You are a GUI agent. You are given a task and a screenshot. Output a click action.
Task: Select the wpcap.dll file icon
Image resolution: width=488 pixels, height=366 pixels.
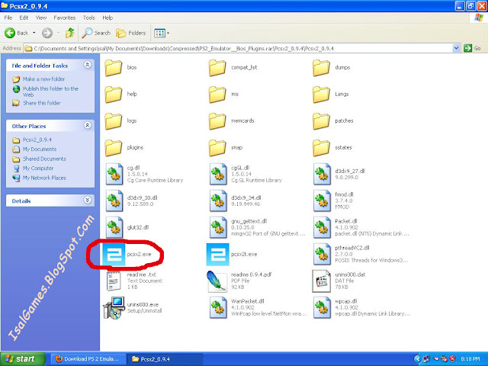click(x=322, y=307)
